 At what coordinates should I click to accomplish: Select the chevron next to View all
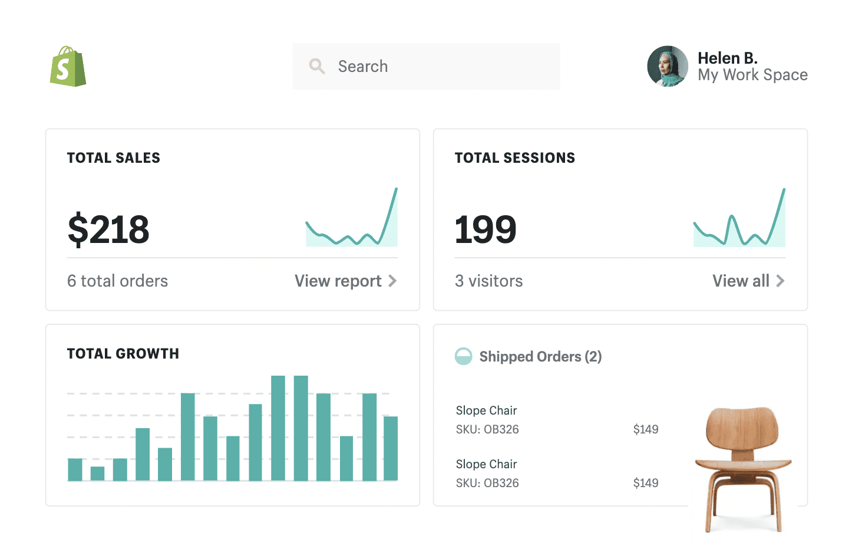pos(781,281)
